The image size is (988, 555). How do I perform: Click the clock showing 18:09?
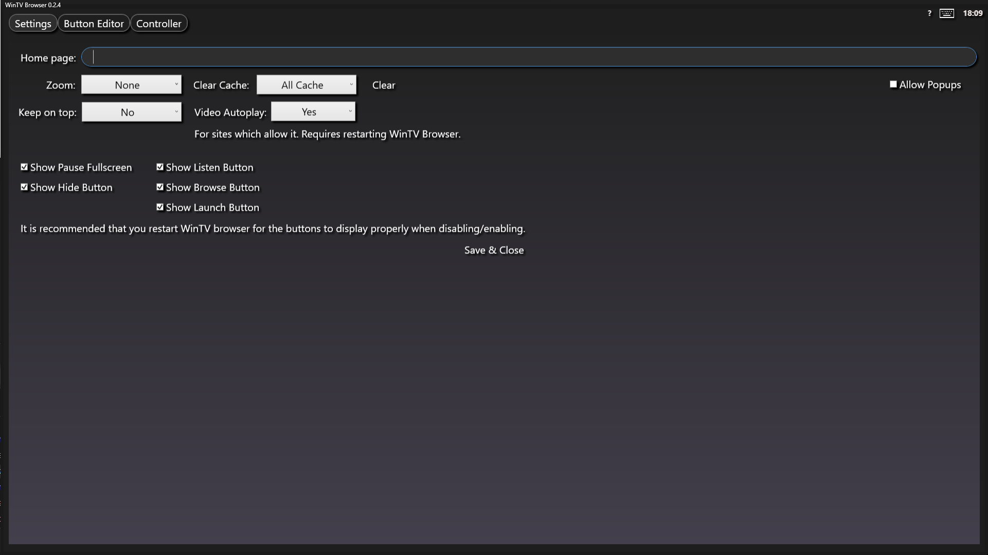(x=973, y=13)
